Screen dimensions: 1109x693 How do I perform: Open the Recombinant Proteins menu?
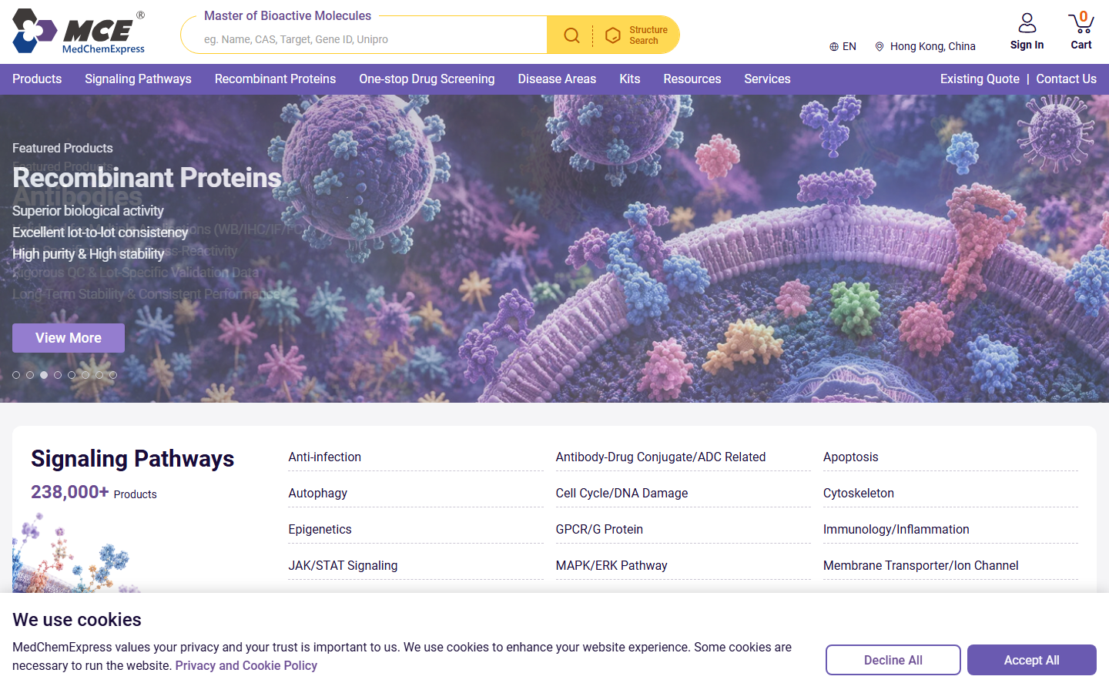pos(275,79)
